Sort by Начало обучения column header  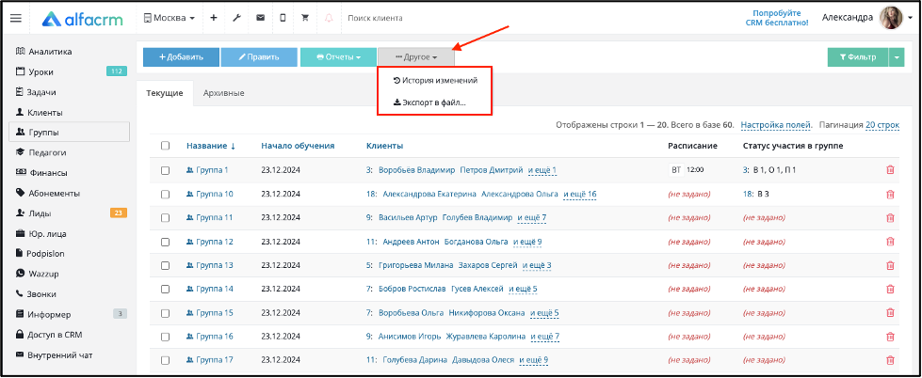299,146
